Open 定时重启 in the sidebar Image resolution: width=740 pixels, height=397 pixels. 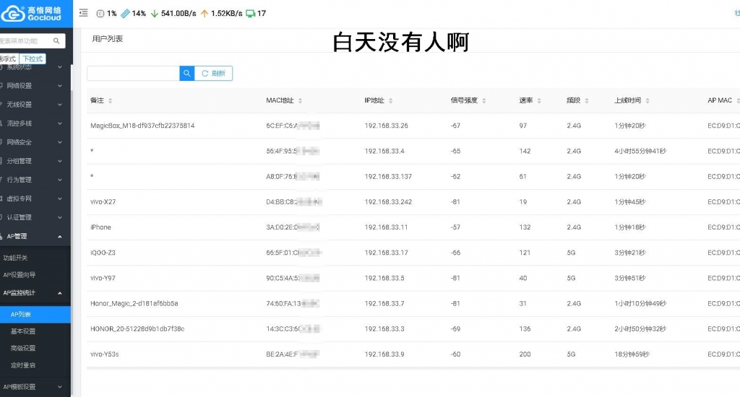tap(23, 365)
